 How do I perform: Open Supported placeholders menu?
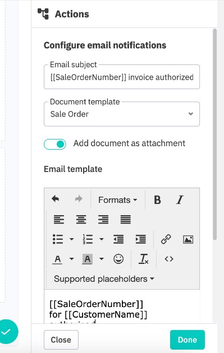click(x=104, y=279)
